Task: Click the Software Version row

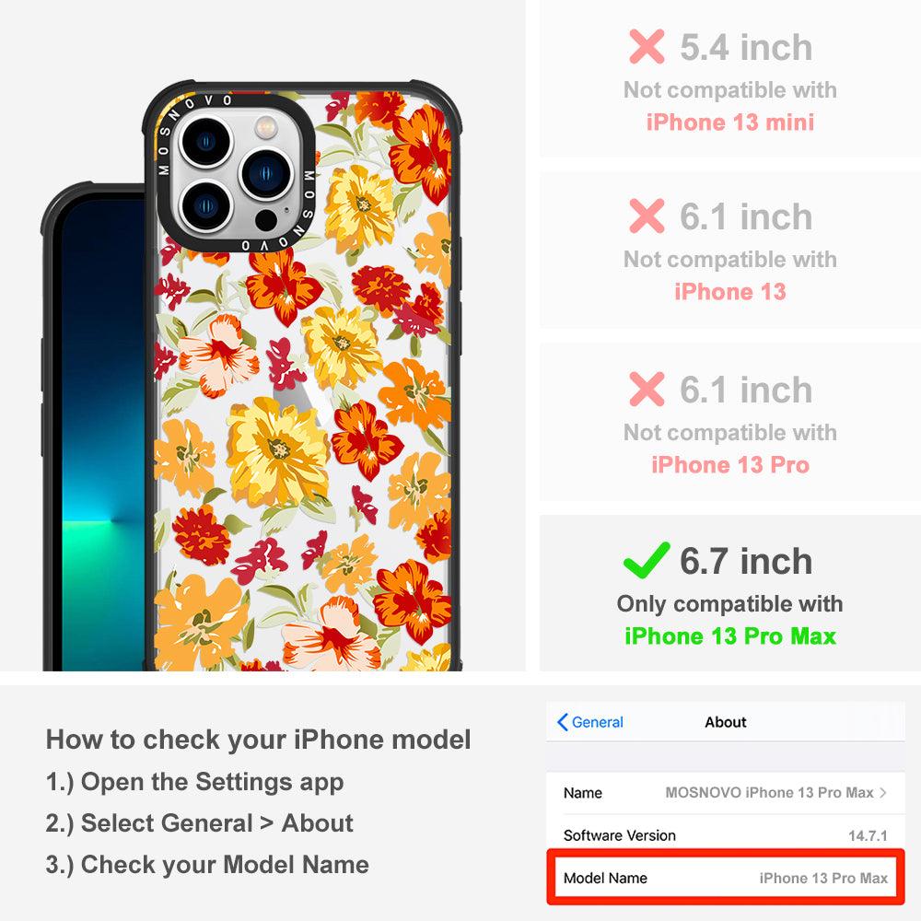Action: [726, 835]
